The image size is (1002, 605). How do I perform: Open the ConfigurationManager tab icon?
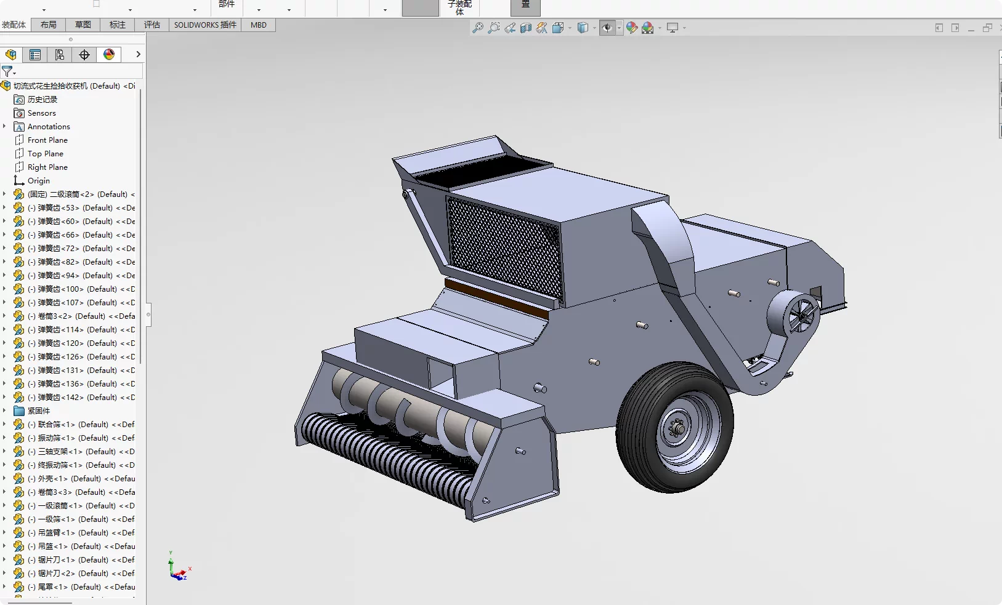point(60,55)
